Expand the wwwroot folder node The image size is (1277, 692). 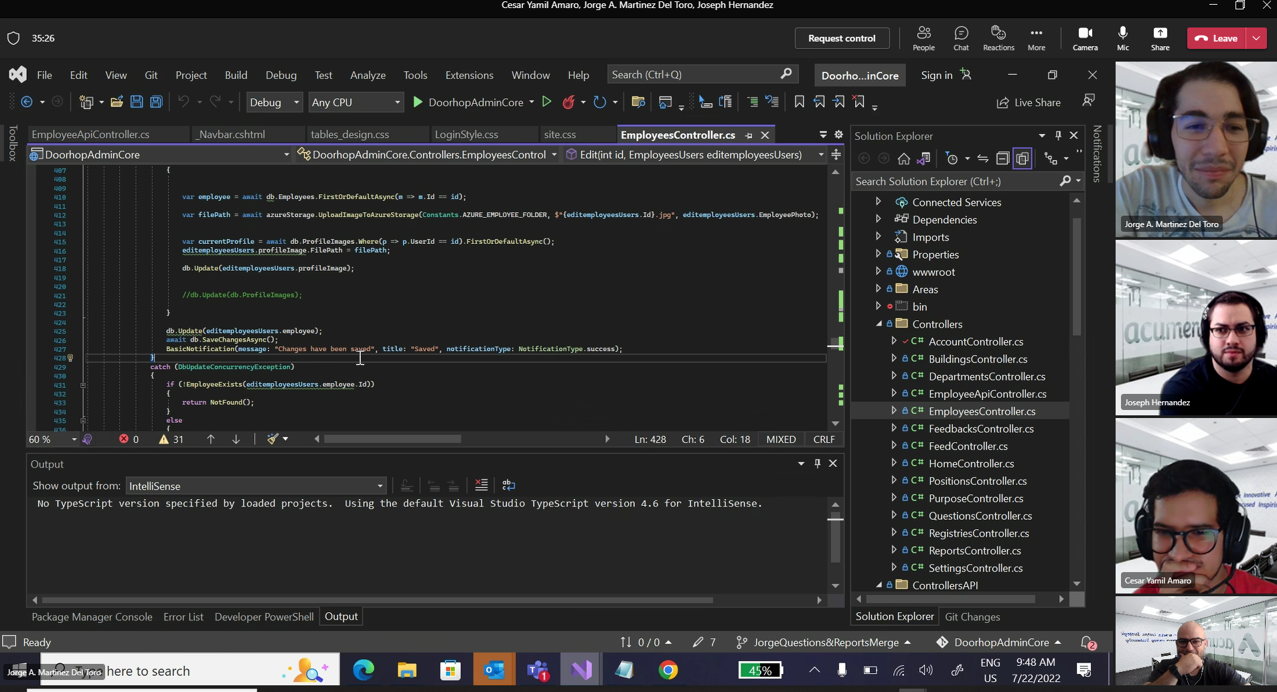878,271
